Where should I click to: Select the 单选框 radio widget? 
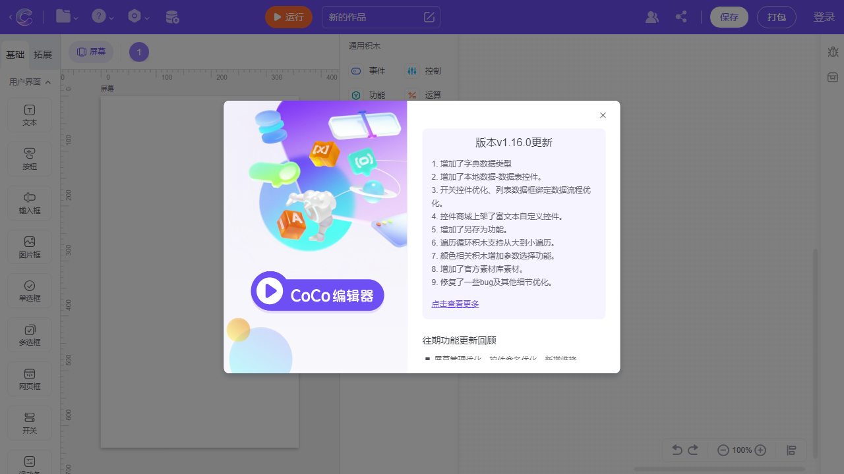pos(30,290)
